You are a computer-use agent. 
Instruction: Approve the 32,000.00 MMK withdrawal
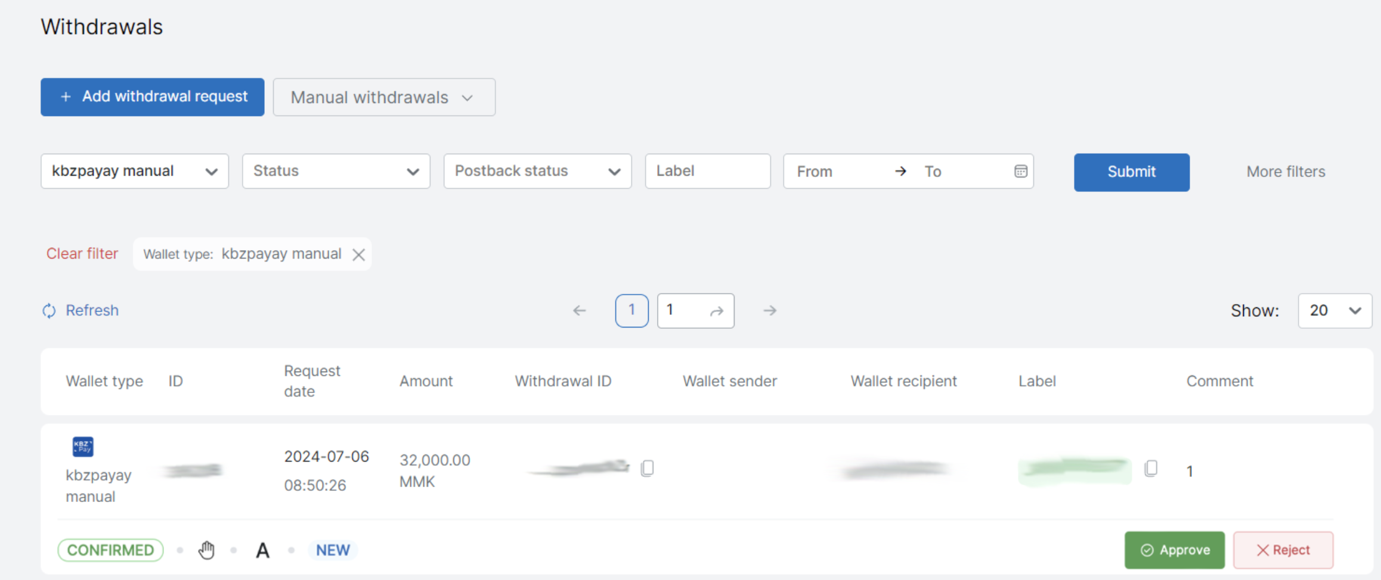coord(1174,550)
